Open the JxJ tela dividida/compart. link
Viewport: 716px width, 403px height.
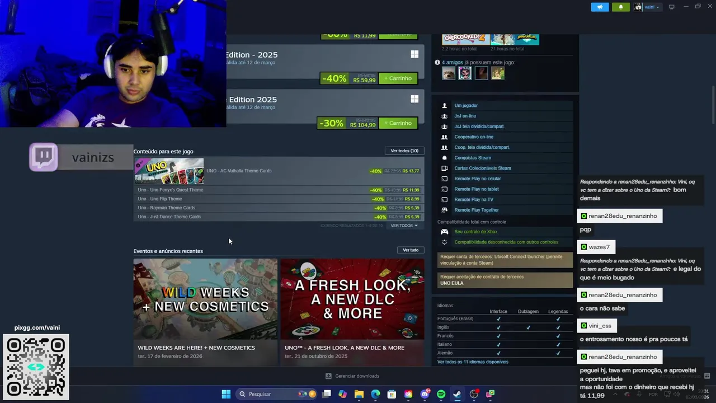click(479, 126)
